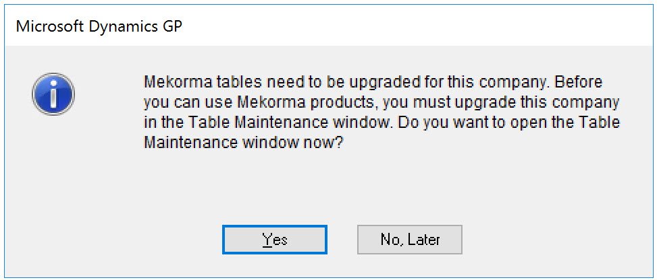
Task: Click the word "Dynamics" in the title bar
Action: [116, 27]
